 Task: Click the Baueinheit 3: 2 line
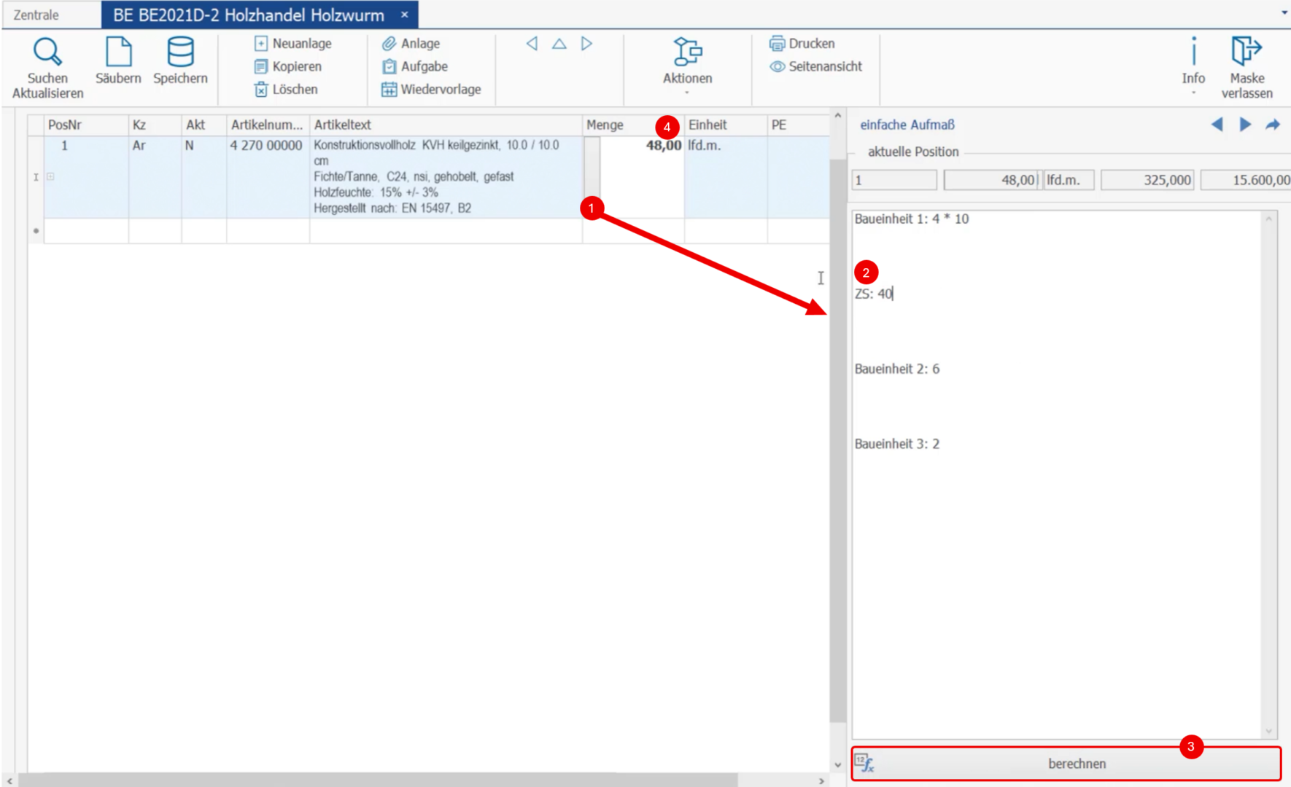point(897,444)
